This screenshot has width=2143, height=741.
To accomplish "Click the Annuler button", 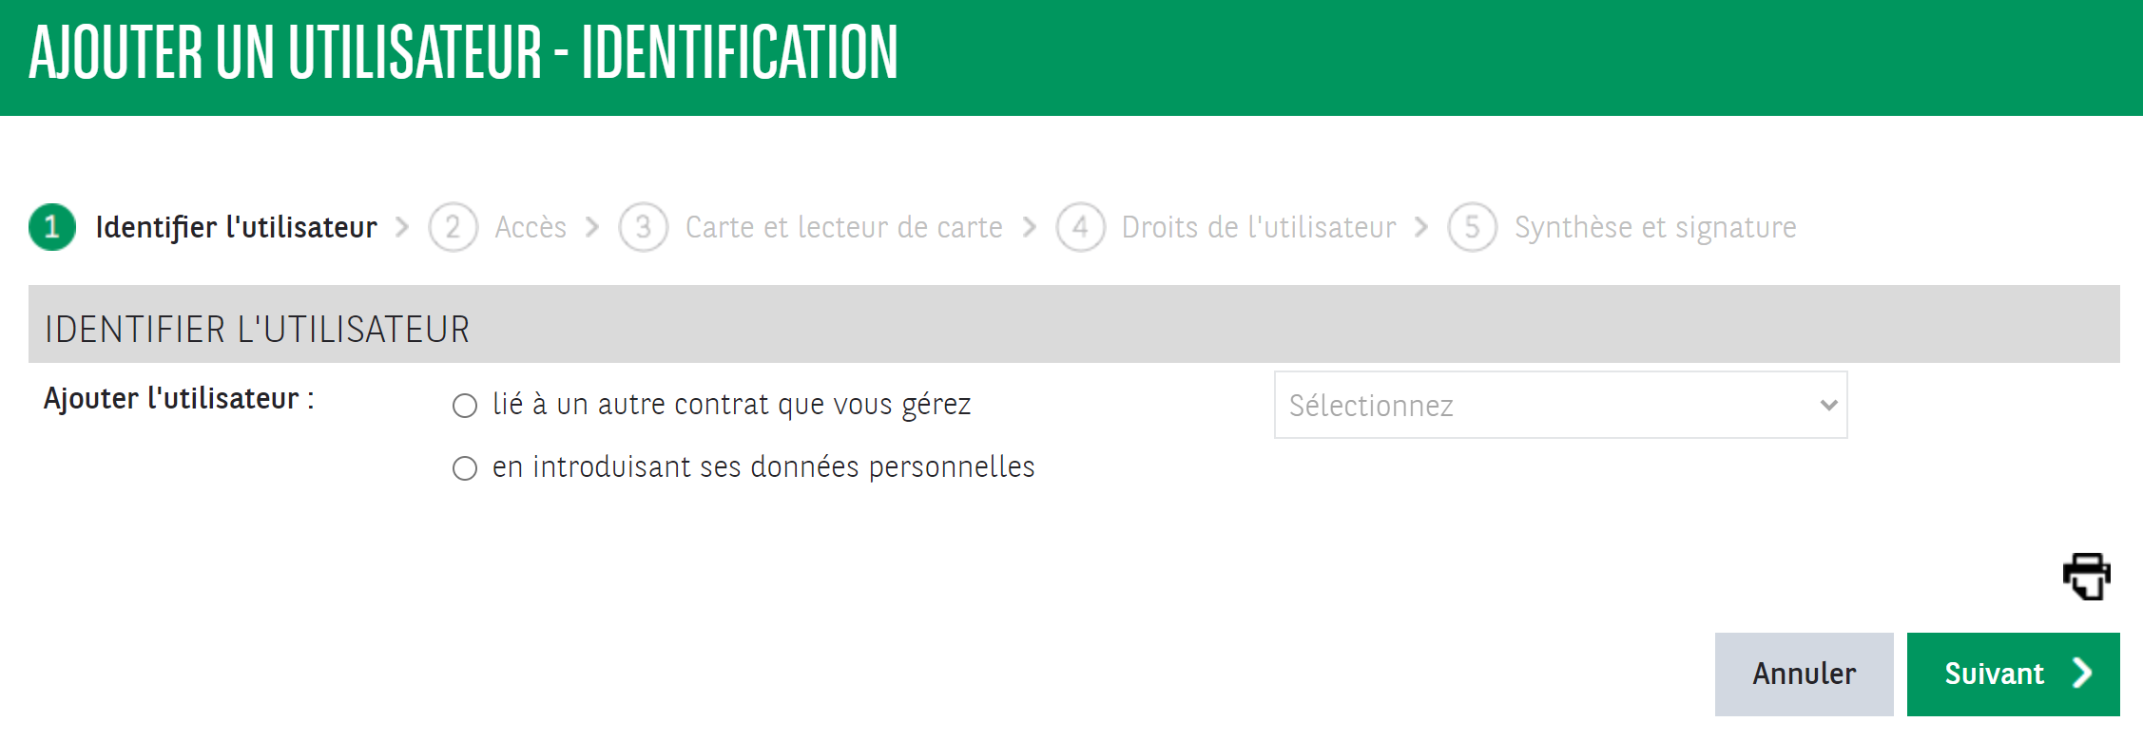I will pyautogui.click(x=1804, y=674).
